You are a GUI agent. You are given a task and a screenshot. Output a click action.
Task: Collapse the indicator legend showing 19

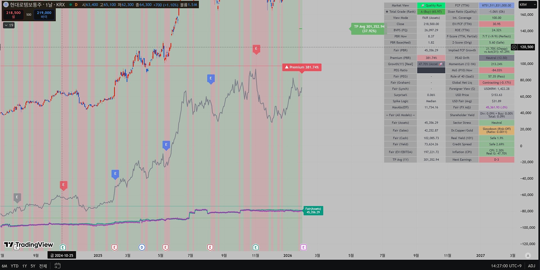pos(9,25)
